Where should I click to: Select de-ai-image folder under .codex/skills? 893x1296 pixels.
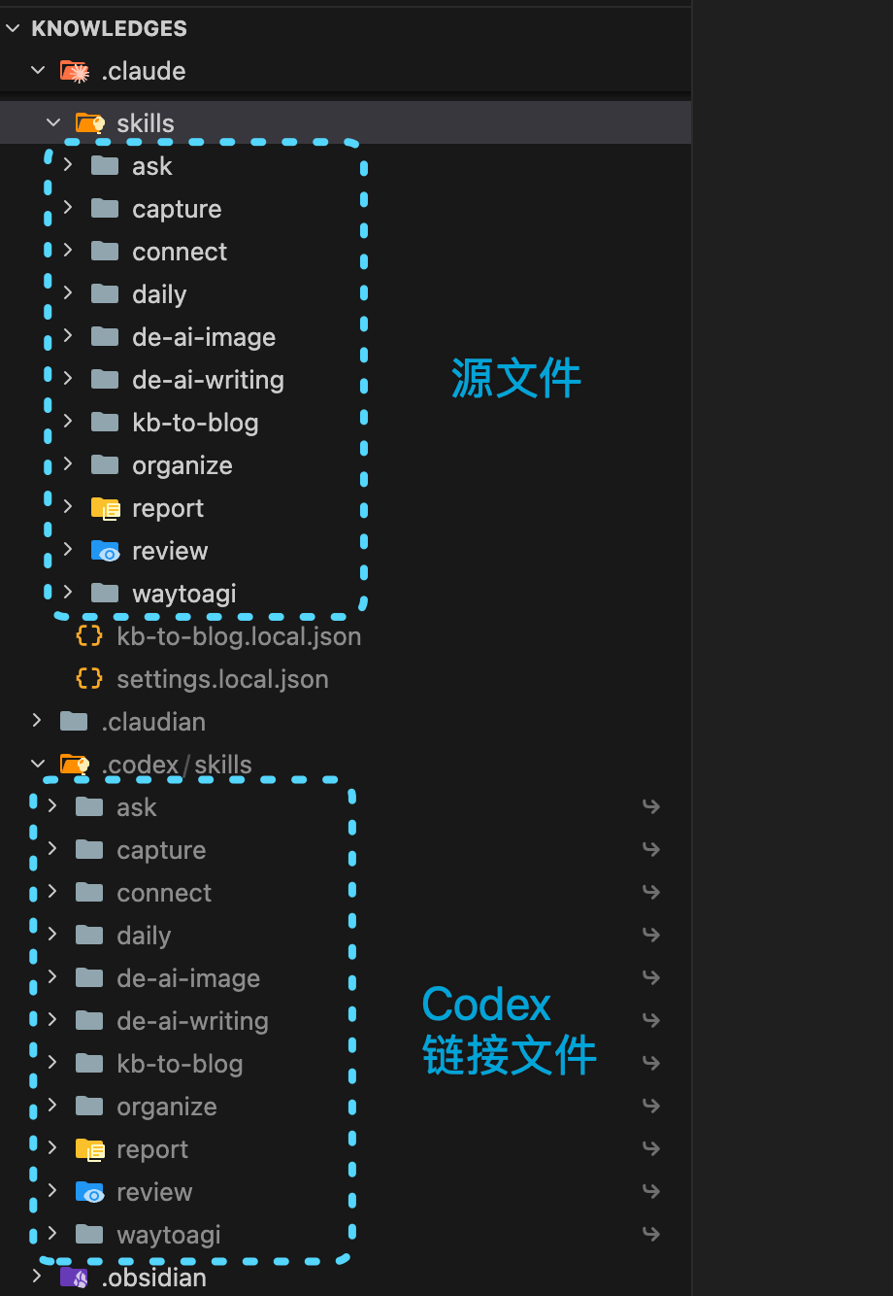pyautogui.click(x=188, y=978)
